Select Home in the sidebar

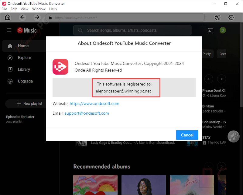tap(24, 46)
